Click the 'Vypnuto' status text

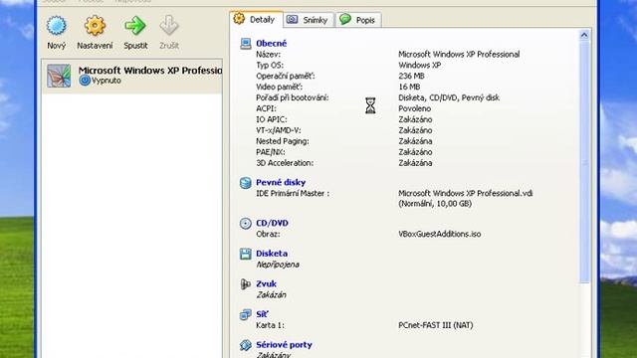point(106,81)
